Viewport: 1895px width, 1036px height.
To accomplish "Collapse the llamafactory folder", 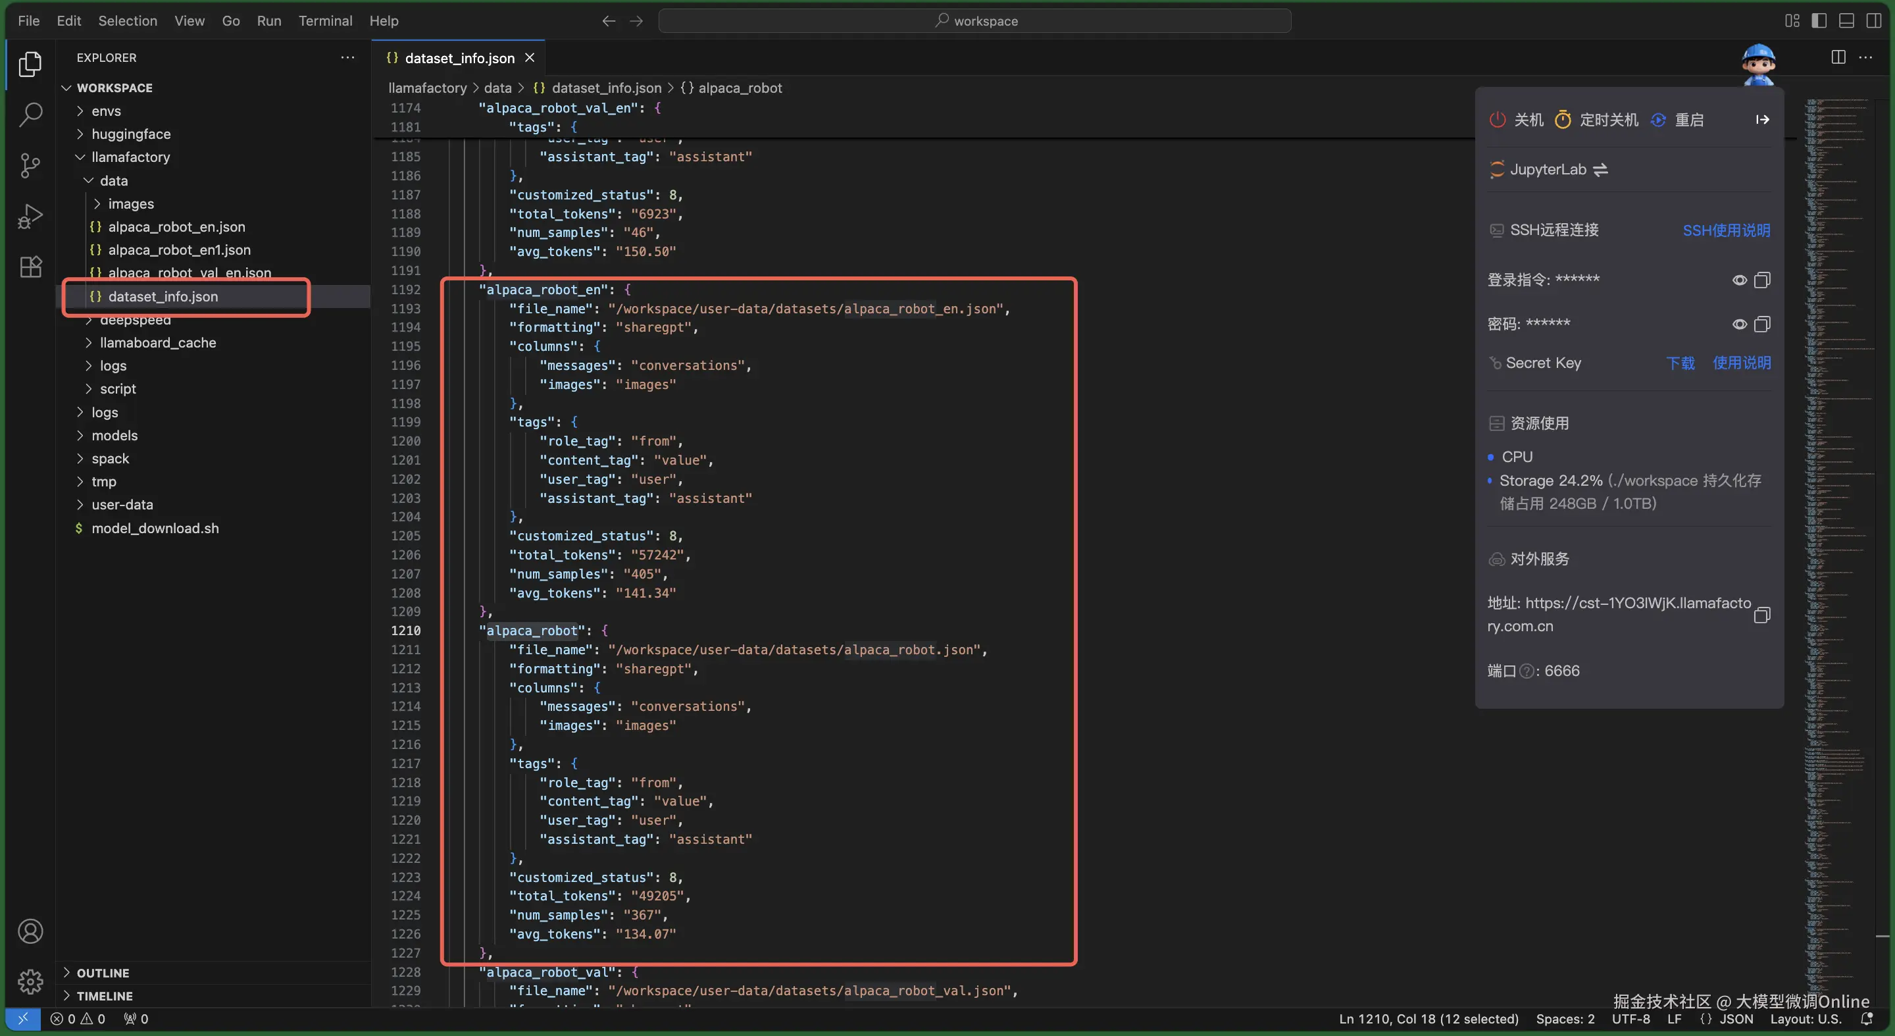I will 130,157.
